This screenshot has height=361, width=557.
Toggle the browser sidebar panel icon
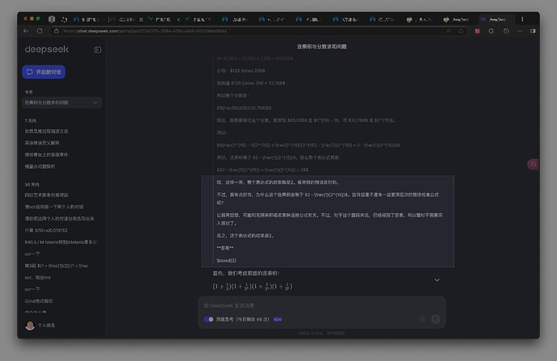[533, 31]
